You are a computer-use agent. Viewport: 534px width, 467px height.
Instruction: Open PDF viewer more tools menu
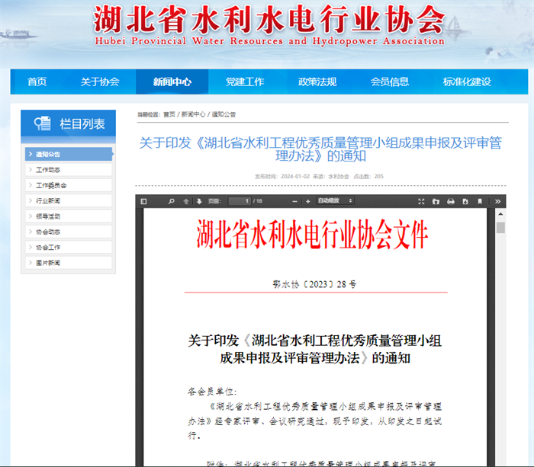click(497, 201)
